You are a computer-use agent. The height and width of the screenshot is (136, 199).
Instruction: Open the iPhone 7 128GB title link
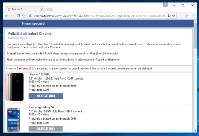(39, 74)
